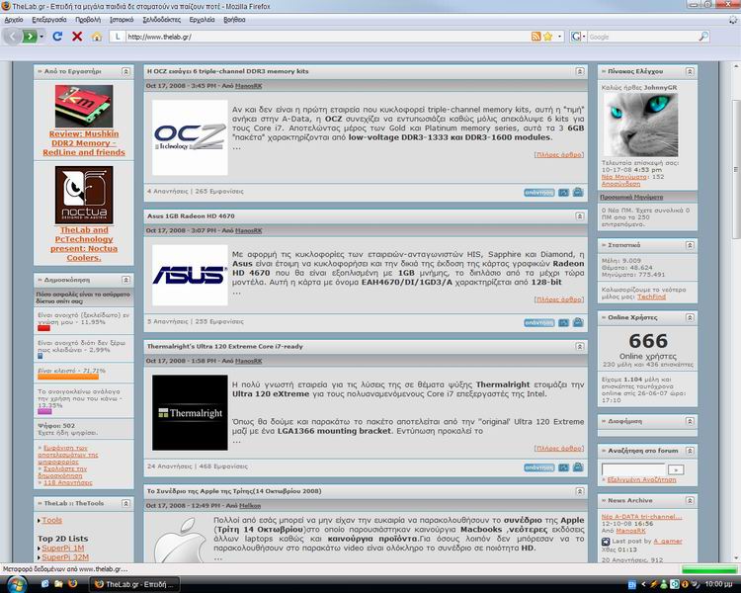The height and width of the screenshot is (593, 741).
Task: Collapse the Από το Εργαστήρι panel
Action: point(125,71)
